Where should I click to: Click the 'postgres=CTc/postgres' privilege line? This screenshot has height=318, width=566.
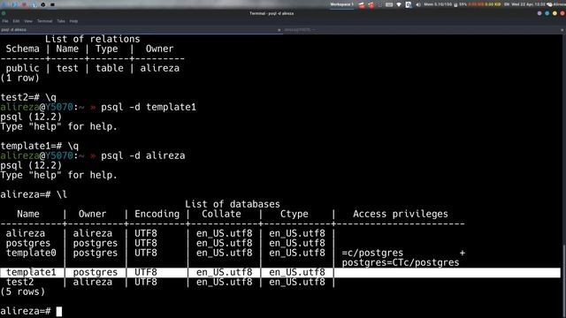coord(401,262)
